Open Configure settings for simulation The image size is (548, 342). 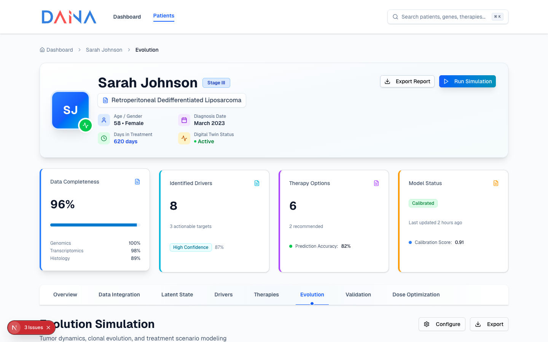click(442, 324)
